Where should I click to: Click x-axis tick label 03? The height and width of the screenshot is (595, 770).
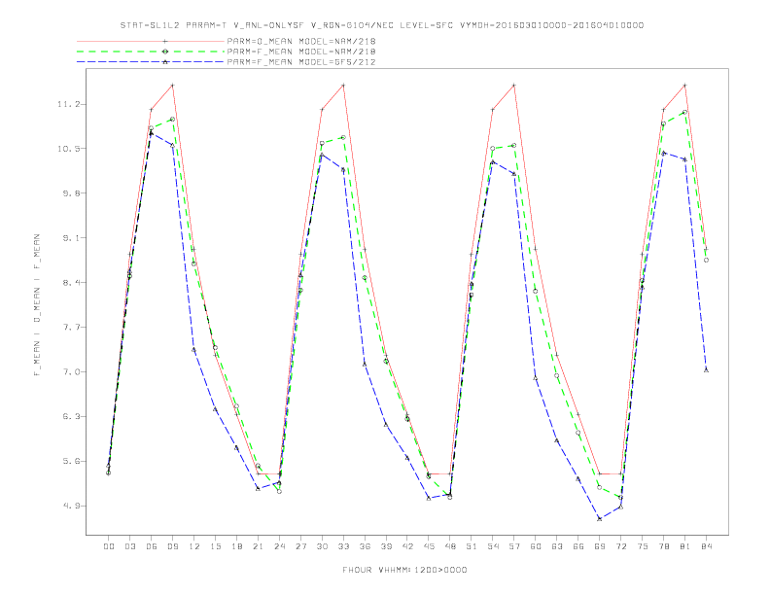pyautogui.click(x=129, y=546)
